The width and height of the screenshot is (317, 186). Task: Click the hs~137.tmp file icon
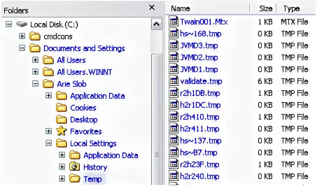pos(174,140)
